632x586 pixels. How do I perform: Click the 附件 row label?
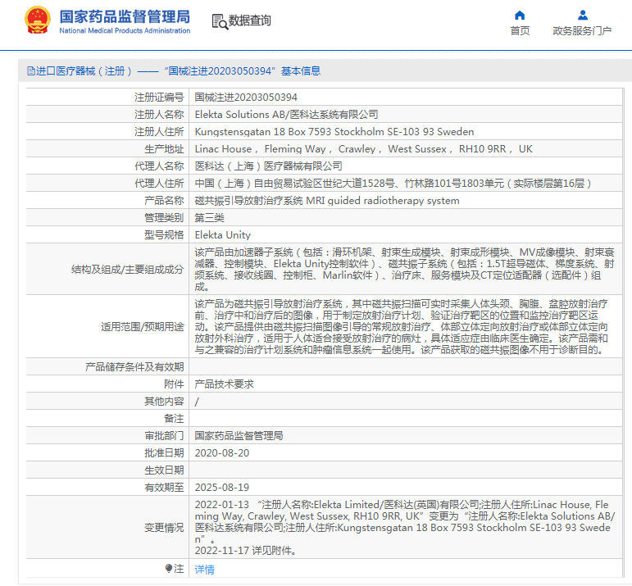pos(174,384)
